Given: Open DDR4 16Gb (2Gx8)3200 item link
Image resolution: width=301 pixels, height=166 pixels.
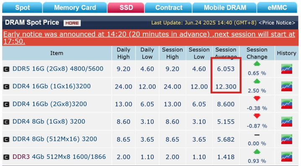Looking at the screenshot, I should (49, 104).
